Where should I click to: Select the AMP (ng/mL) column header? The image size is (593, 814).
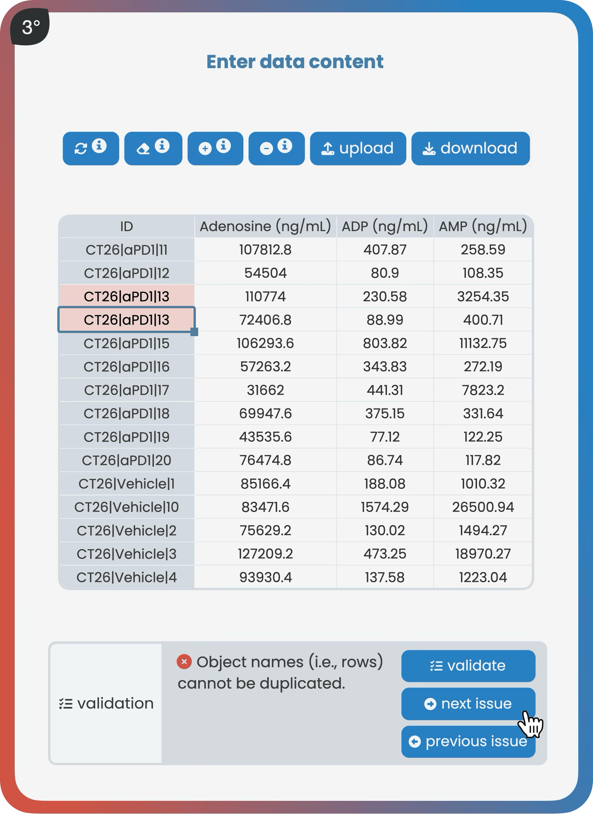pos(483,227)
